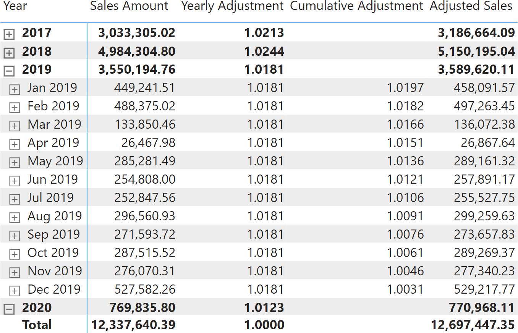Image resolution: width=518 pixels, height=333 pixels.
Task: Click the 273,657.83 adjusted sales cell
Action: (x=484, y=234)
